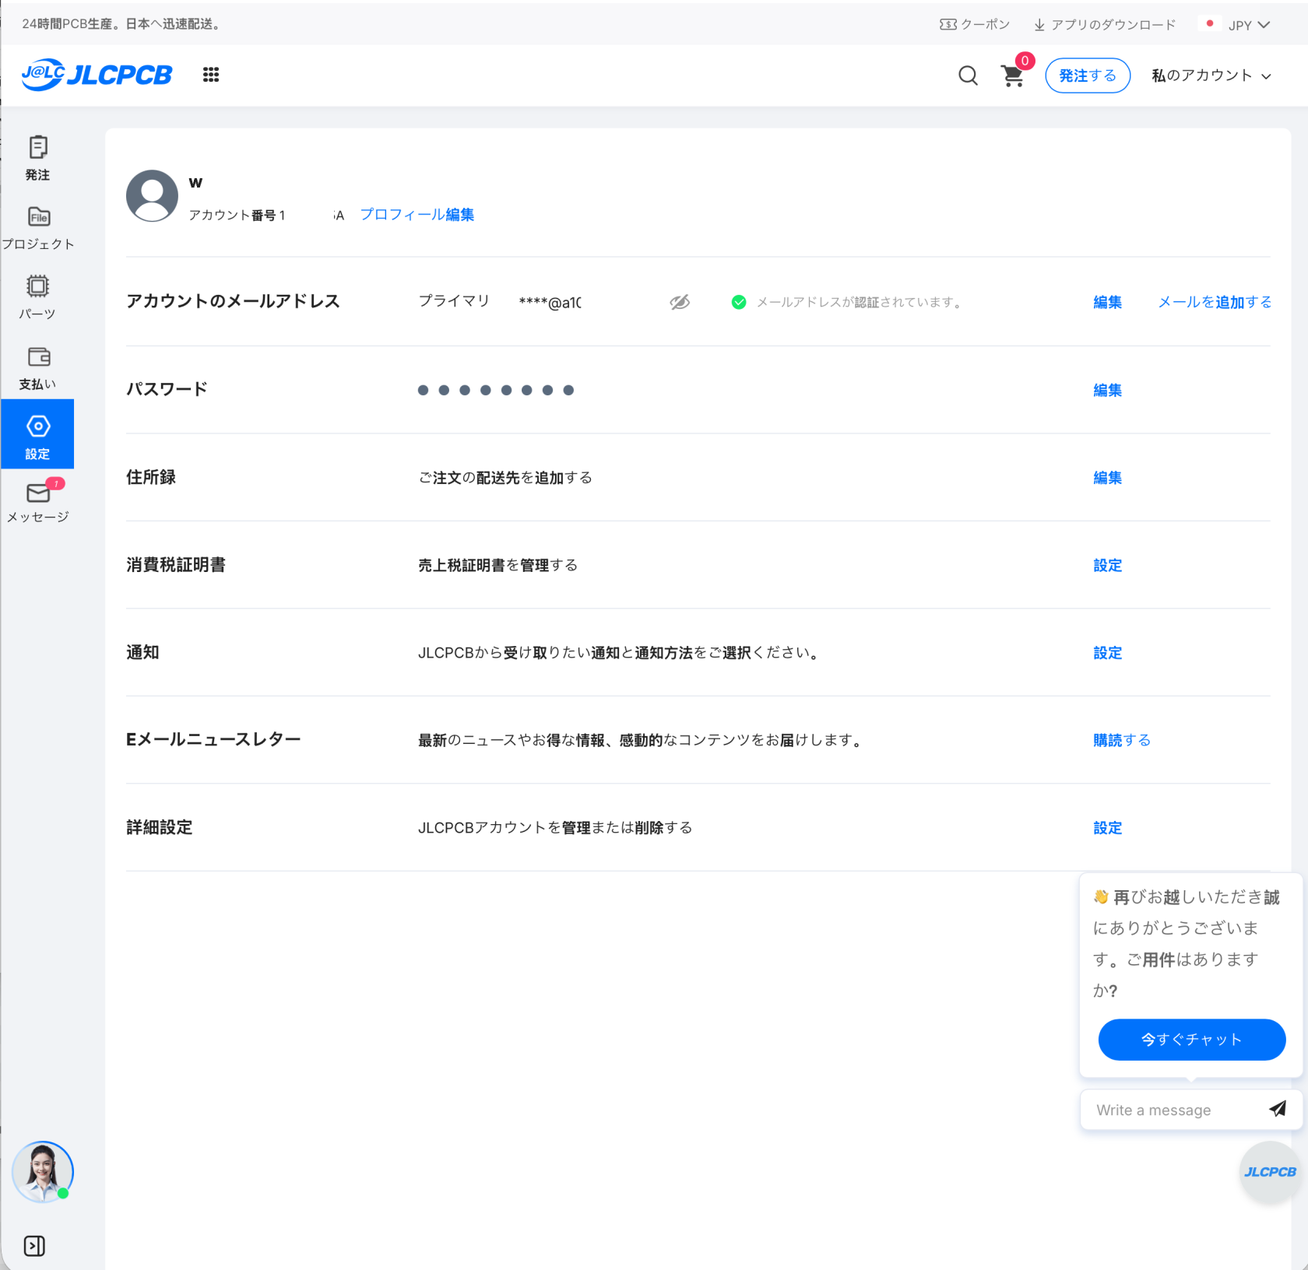
Task: Click the password dots field
Action: click(x=496, y=390)
